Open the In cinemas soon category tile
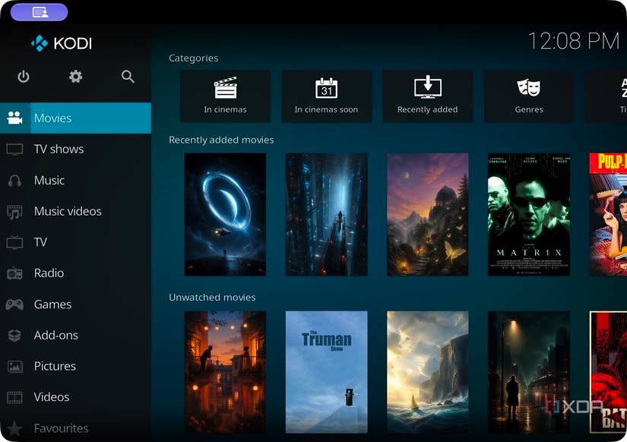Viewport: 627px width, 442px height. pos(327,96)
